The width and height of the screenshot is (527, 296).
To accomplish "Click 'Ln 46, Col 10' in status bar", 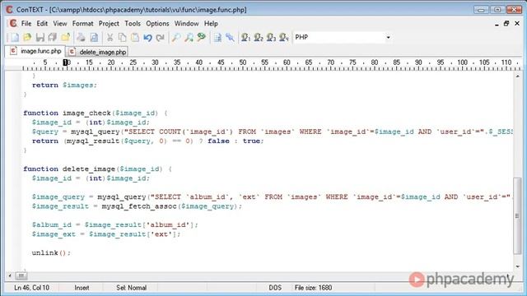I will [x=32, y=288].
